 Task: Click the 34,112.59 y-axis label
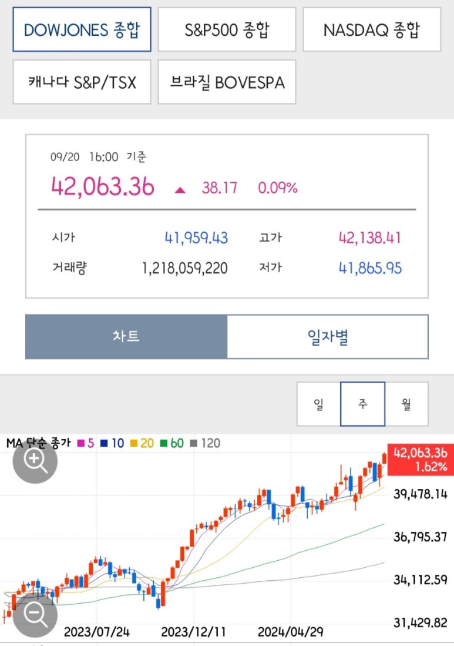[421, 580]
